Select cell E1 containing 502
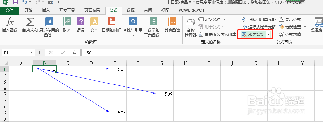This screenshot has height=122, width=323. (115, 69)
